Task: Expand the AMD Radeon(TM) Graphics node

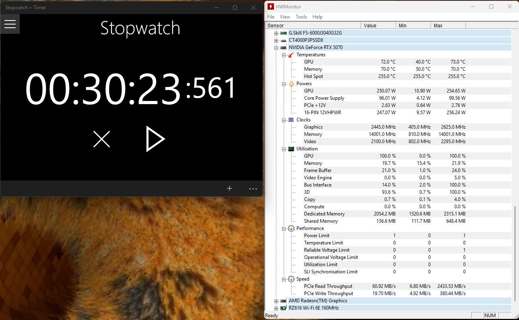Action: (276, 301)
